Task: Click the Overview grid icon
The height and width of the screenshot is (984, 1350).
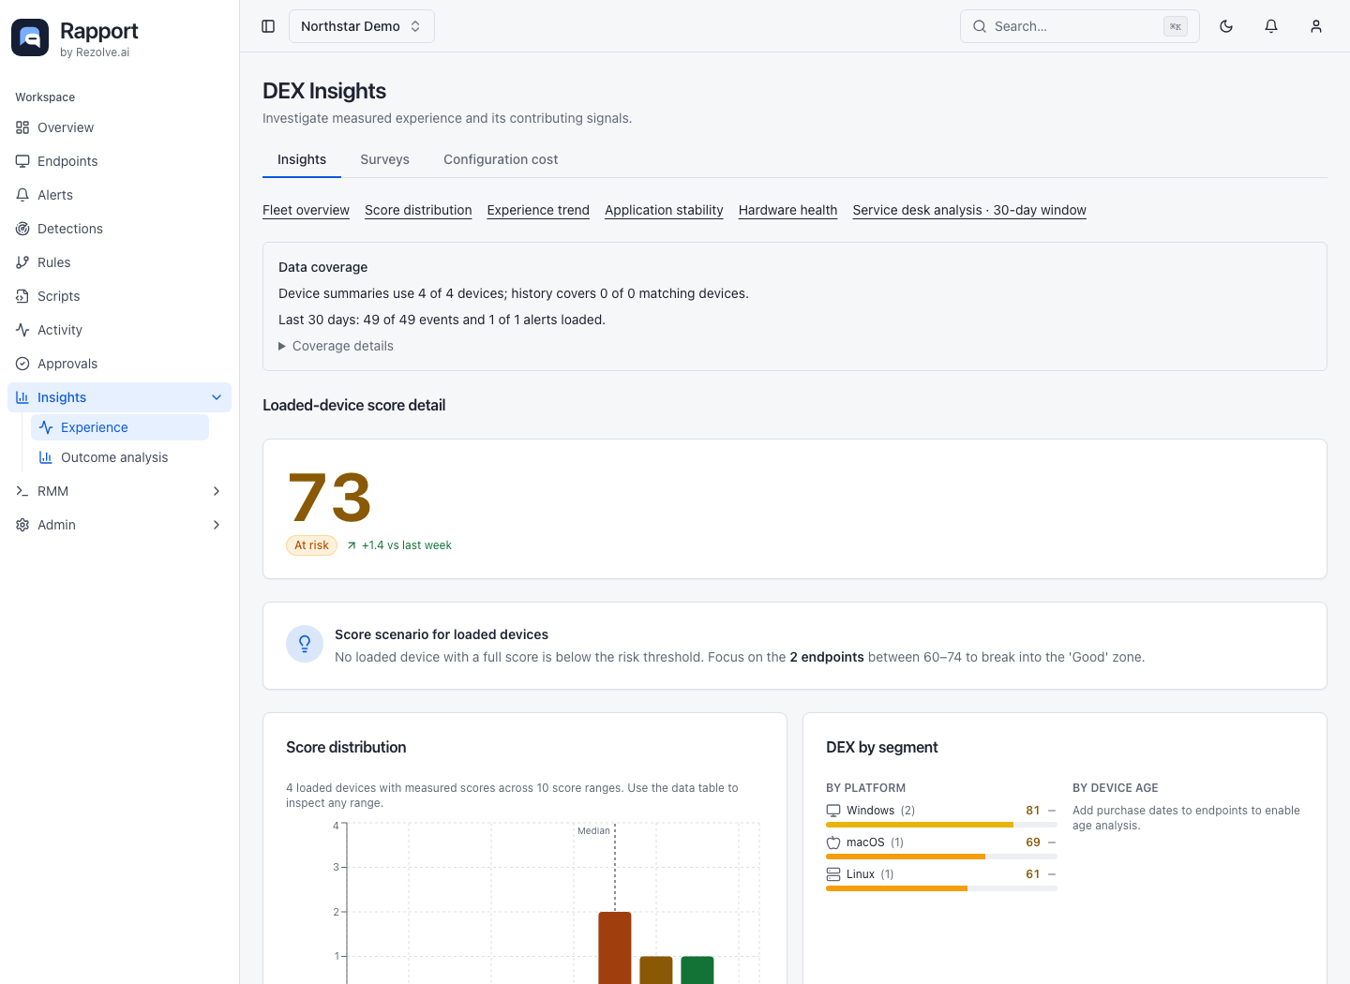Action: point(22,127)
